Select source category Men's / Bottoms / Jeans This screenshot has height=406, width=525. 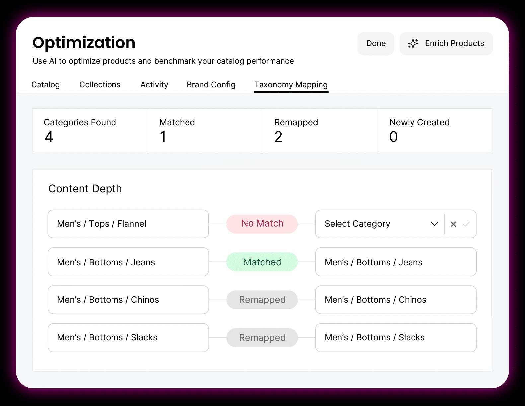128,262
